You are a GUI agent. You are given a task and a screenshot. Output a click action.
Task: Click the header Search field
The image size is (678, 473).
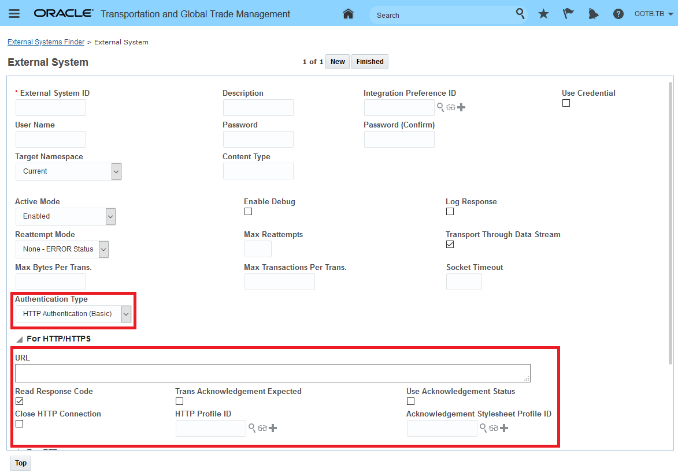(x=443, y=15)
